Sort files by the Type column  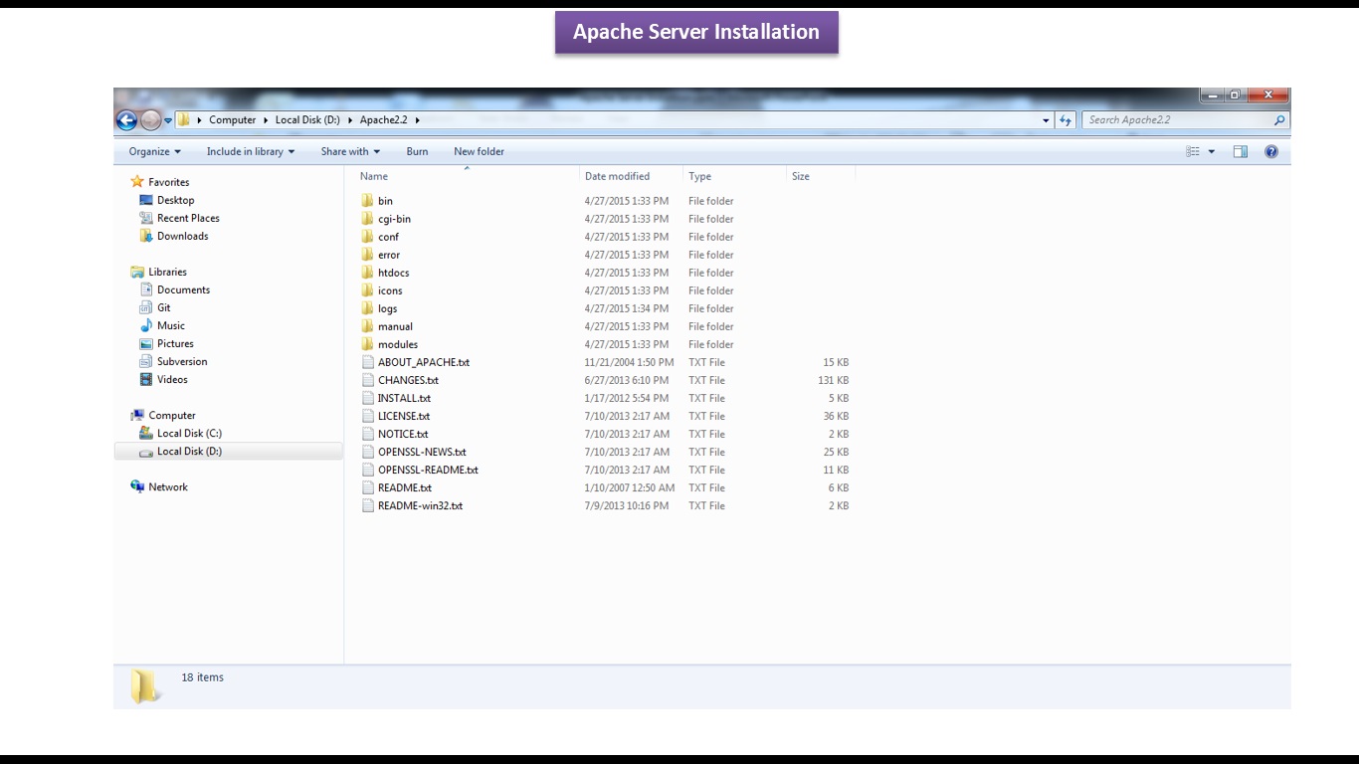point(699,176)
